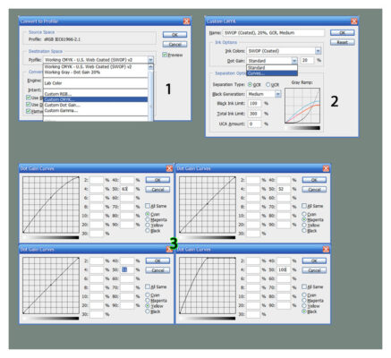Select the GCR separation type radio

tap(250, 85)
